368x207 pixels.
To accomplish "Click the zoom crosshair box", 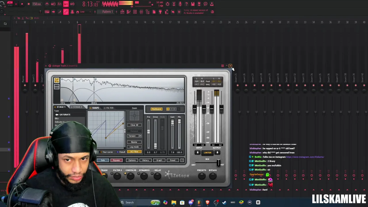I will click(x=134, y=116).
